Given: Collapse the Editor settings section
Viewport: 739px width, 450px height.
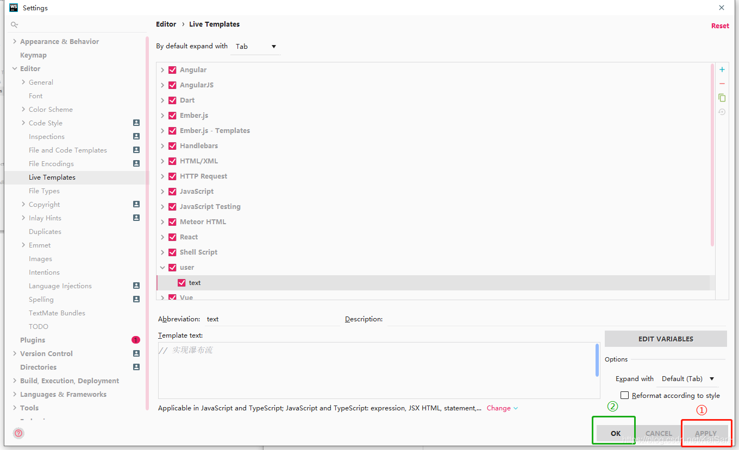Looking at the screenshot, I should coord(15,68).
